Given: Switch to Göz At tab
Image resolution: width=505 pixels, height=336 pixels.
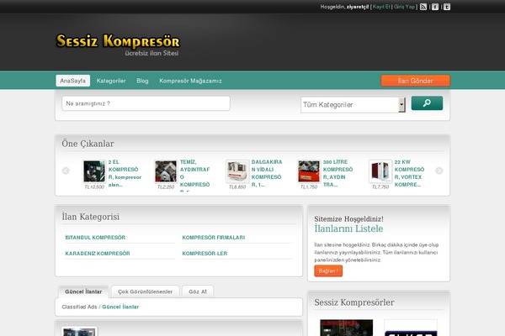Looking at the screenshot, I should (x=198, y=291).
